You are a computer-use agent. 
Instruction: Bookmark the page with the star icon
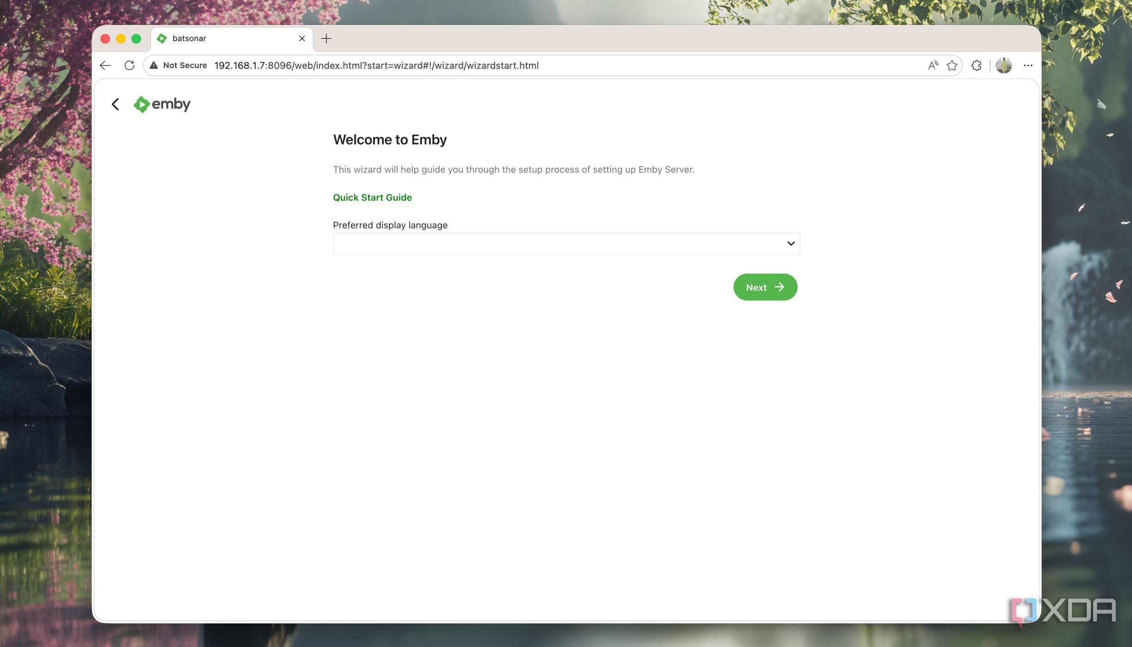952,66
